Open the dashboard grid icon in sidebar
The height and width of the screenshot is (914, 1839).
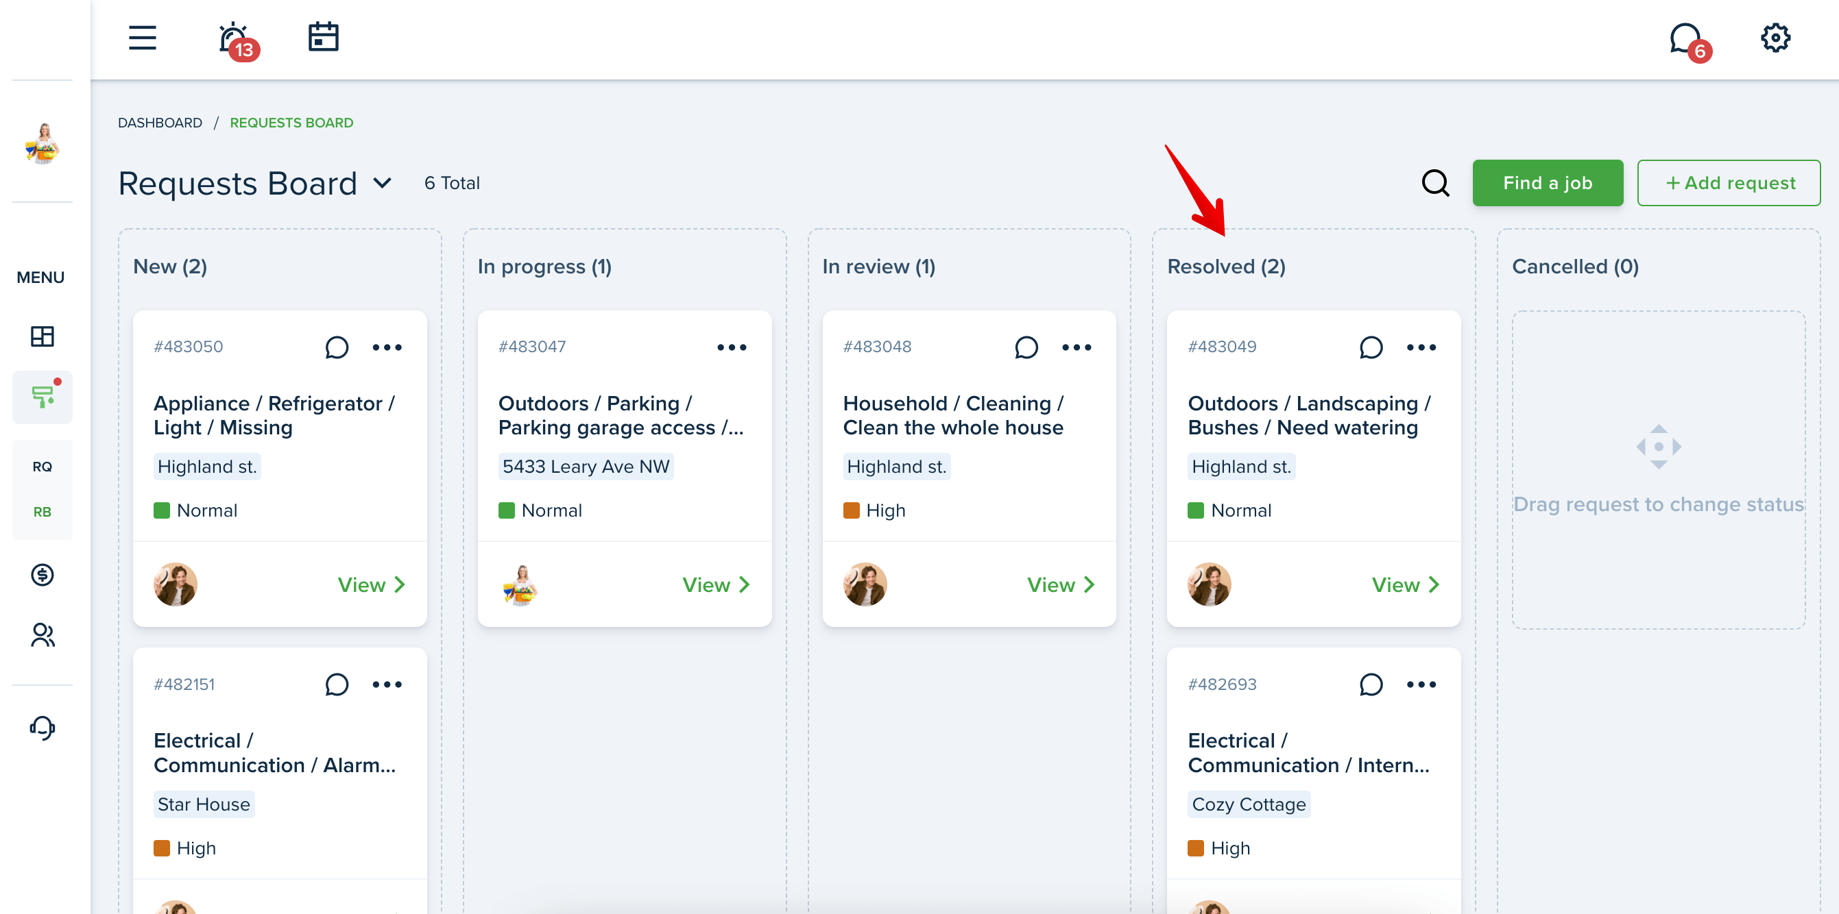click(x=42, y=336)
